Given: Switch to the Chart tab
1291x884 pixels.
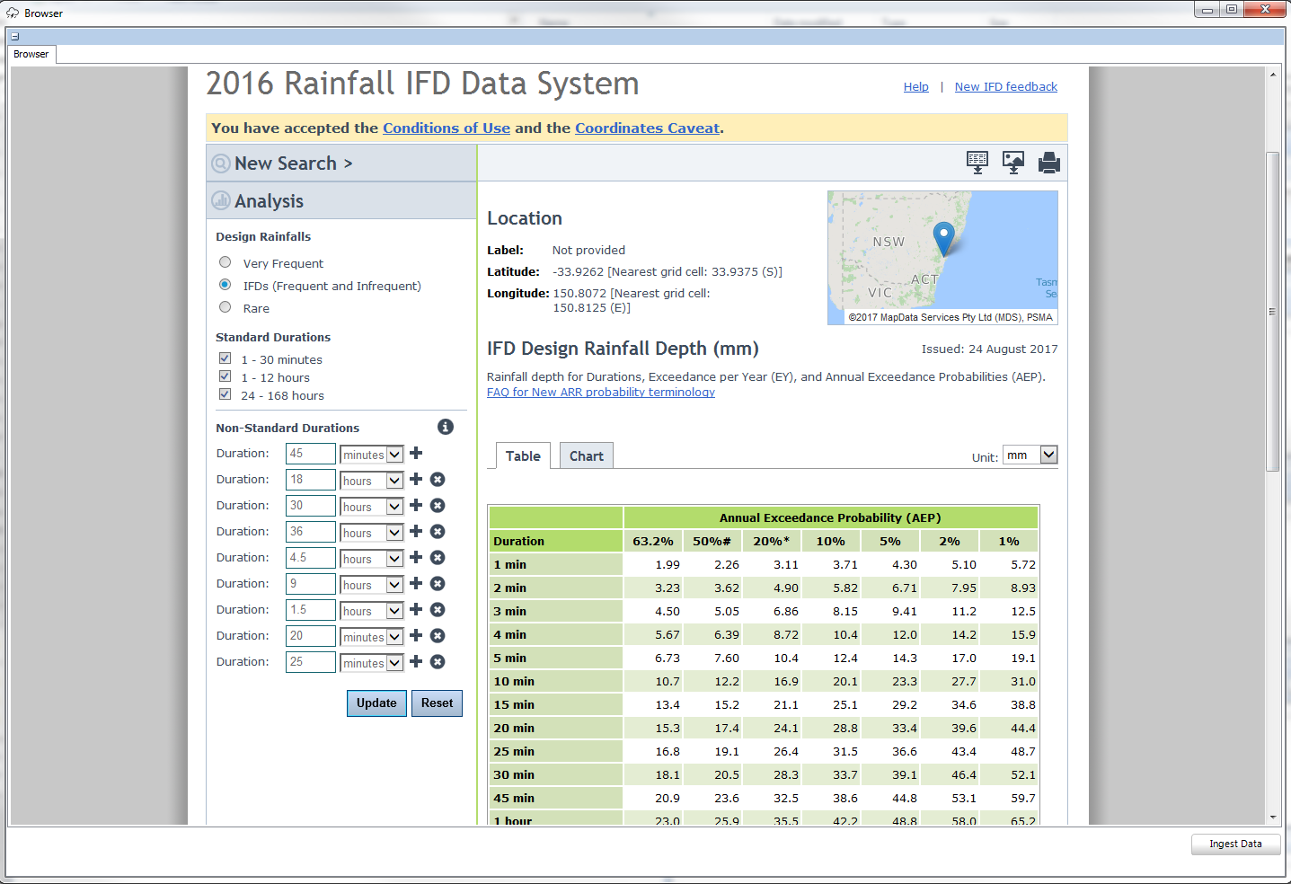Looking at the screenshot, I should click(586, 456).
